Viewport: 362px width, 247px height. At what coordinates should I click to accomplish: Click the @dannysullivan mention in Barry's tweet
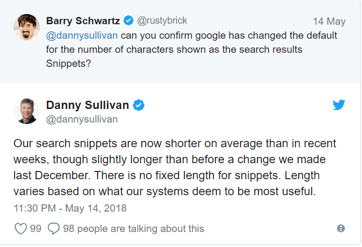click(82, 35)
